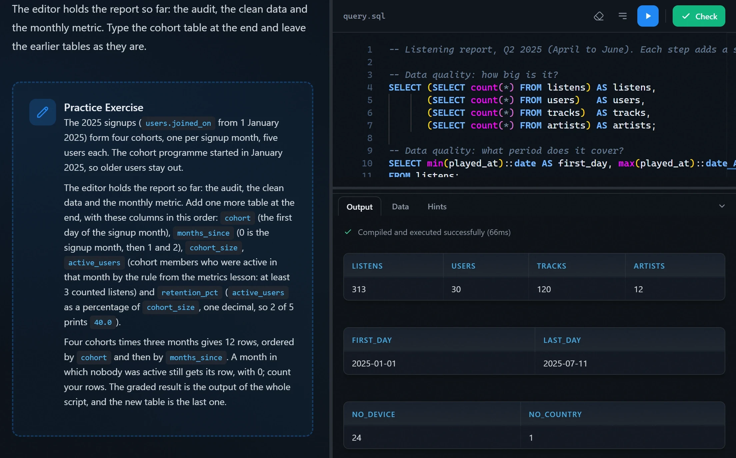Select the 313 listens cell
This screenshot has width=736, height=458.
click(x=393, y=289)
